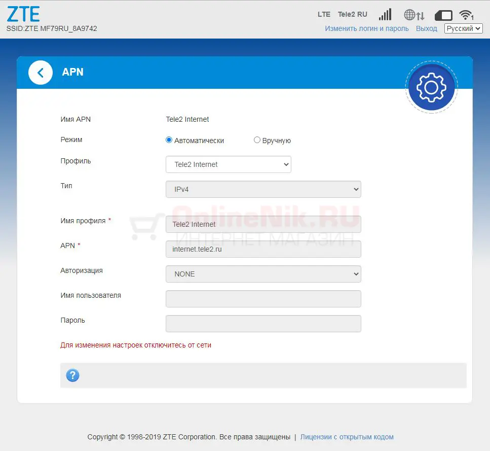Click the ZTE logo
This screenshot has height=451, width=490.
coord(23,14)
